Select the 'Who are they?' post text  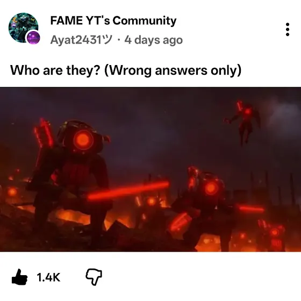tap(55, 70)
